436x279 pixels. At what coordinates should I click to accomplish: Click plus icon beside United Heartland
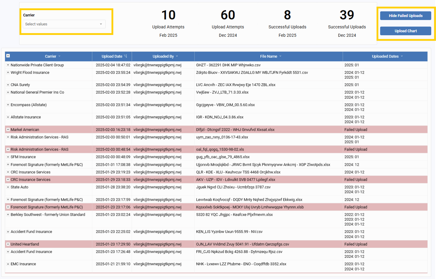[x=8, y=244]
